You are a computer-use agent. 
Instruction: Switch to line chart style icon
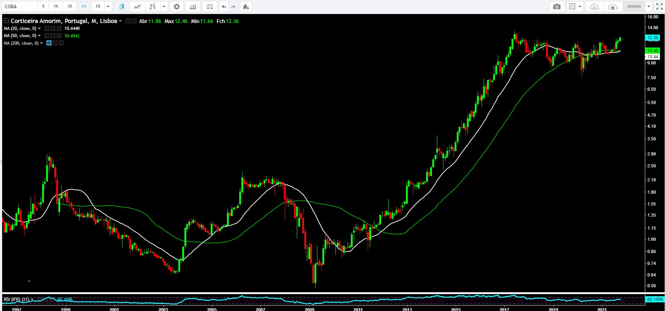click(137, 6)
